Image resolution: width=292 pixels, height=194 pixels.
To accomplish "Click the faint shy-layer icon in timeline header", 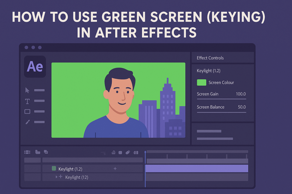I will [x=103, y=153].
